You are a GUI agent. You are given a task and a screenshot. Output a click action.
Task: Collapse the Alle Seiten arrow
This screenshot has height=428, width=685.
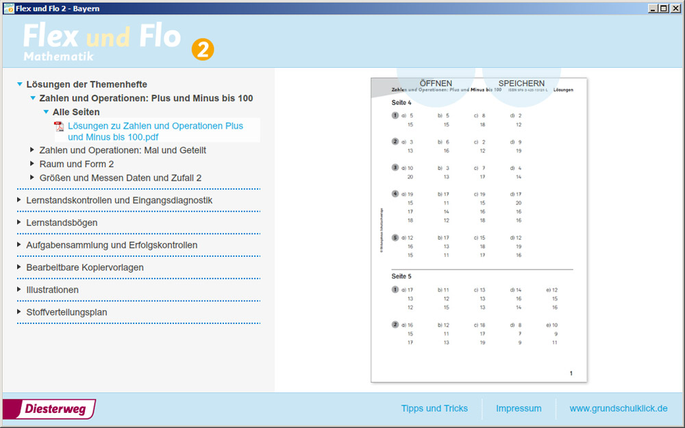46,112
